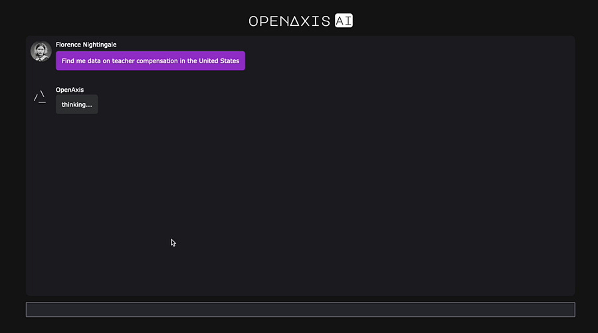The width and height of the screenshot is (598, 333).
Task: Click the white AI badge in the header
Action: 344,21
